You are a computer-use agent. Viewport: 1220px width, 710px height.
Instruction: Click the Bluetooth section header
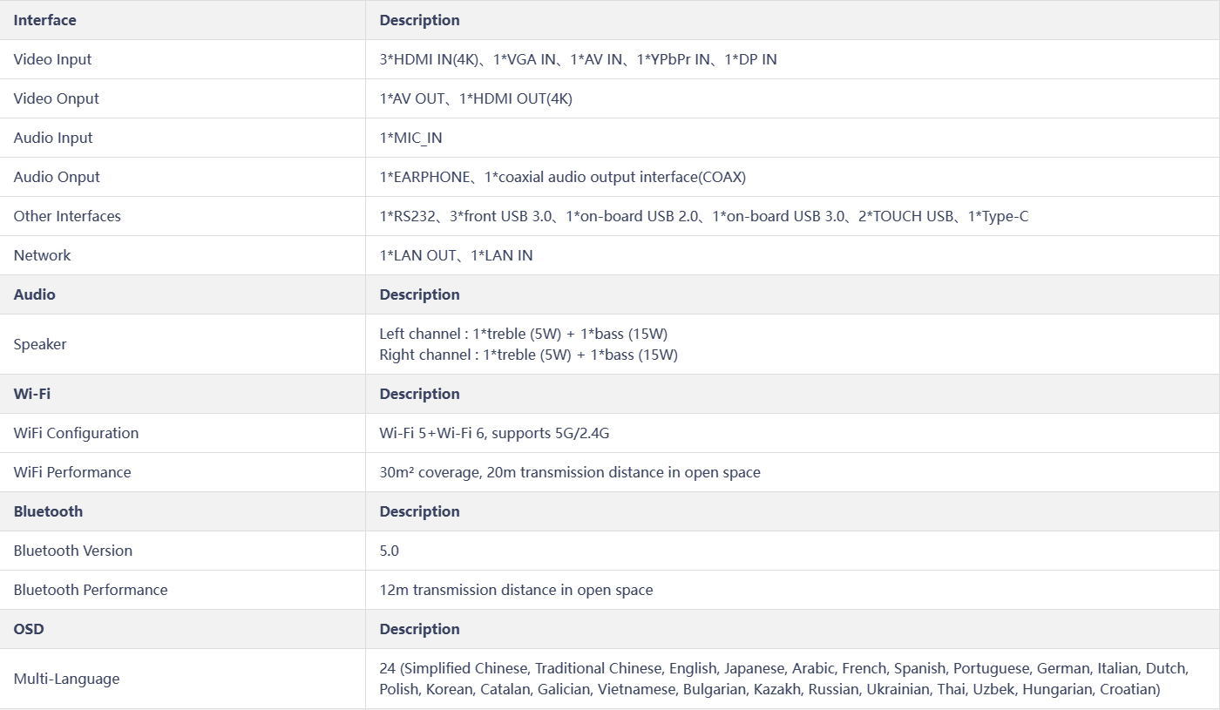48,511
